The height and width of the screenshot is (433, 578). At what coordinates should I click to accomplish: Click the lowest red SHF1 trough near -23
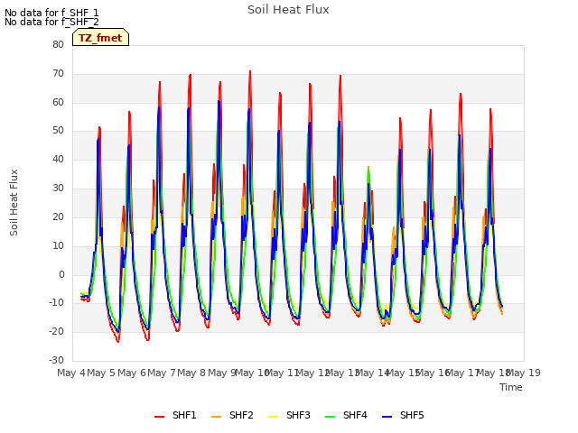tap(118, 342)
